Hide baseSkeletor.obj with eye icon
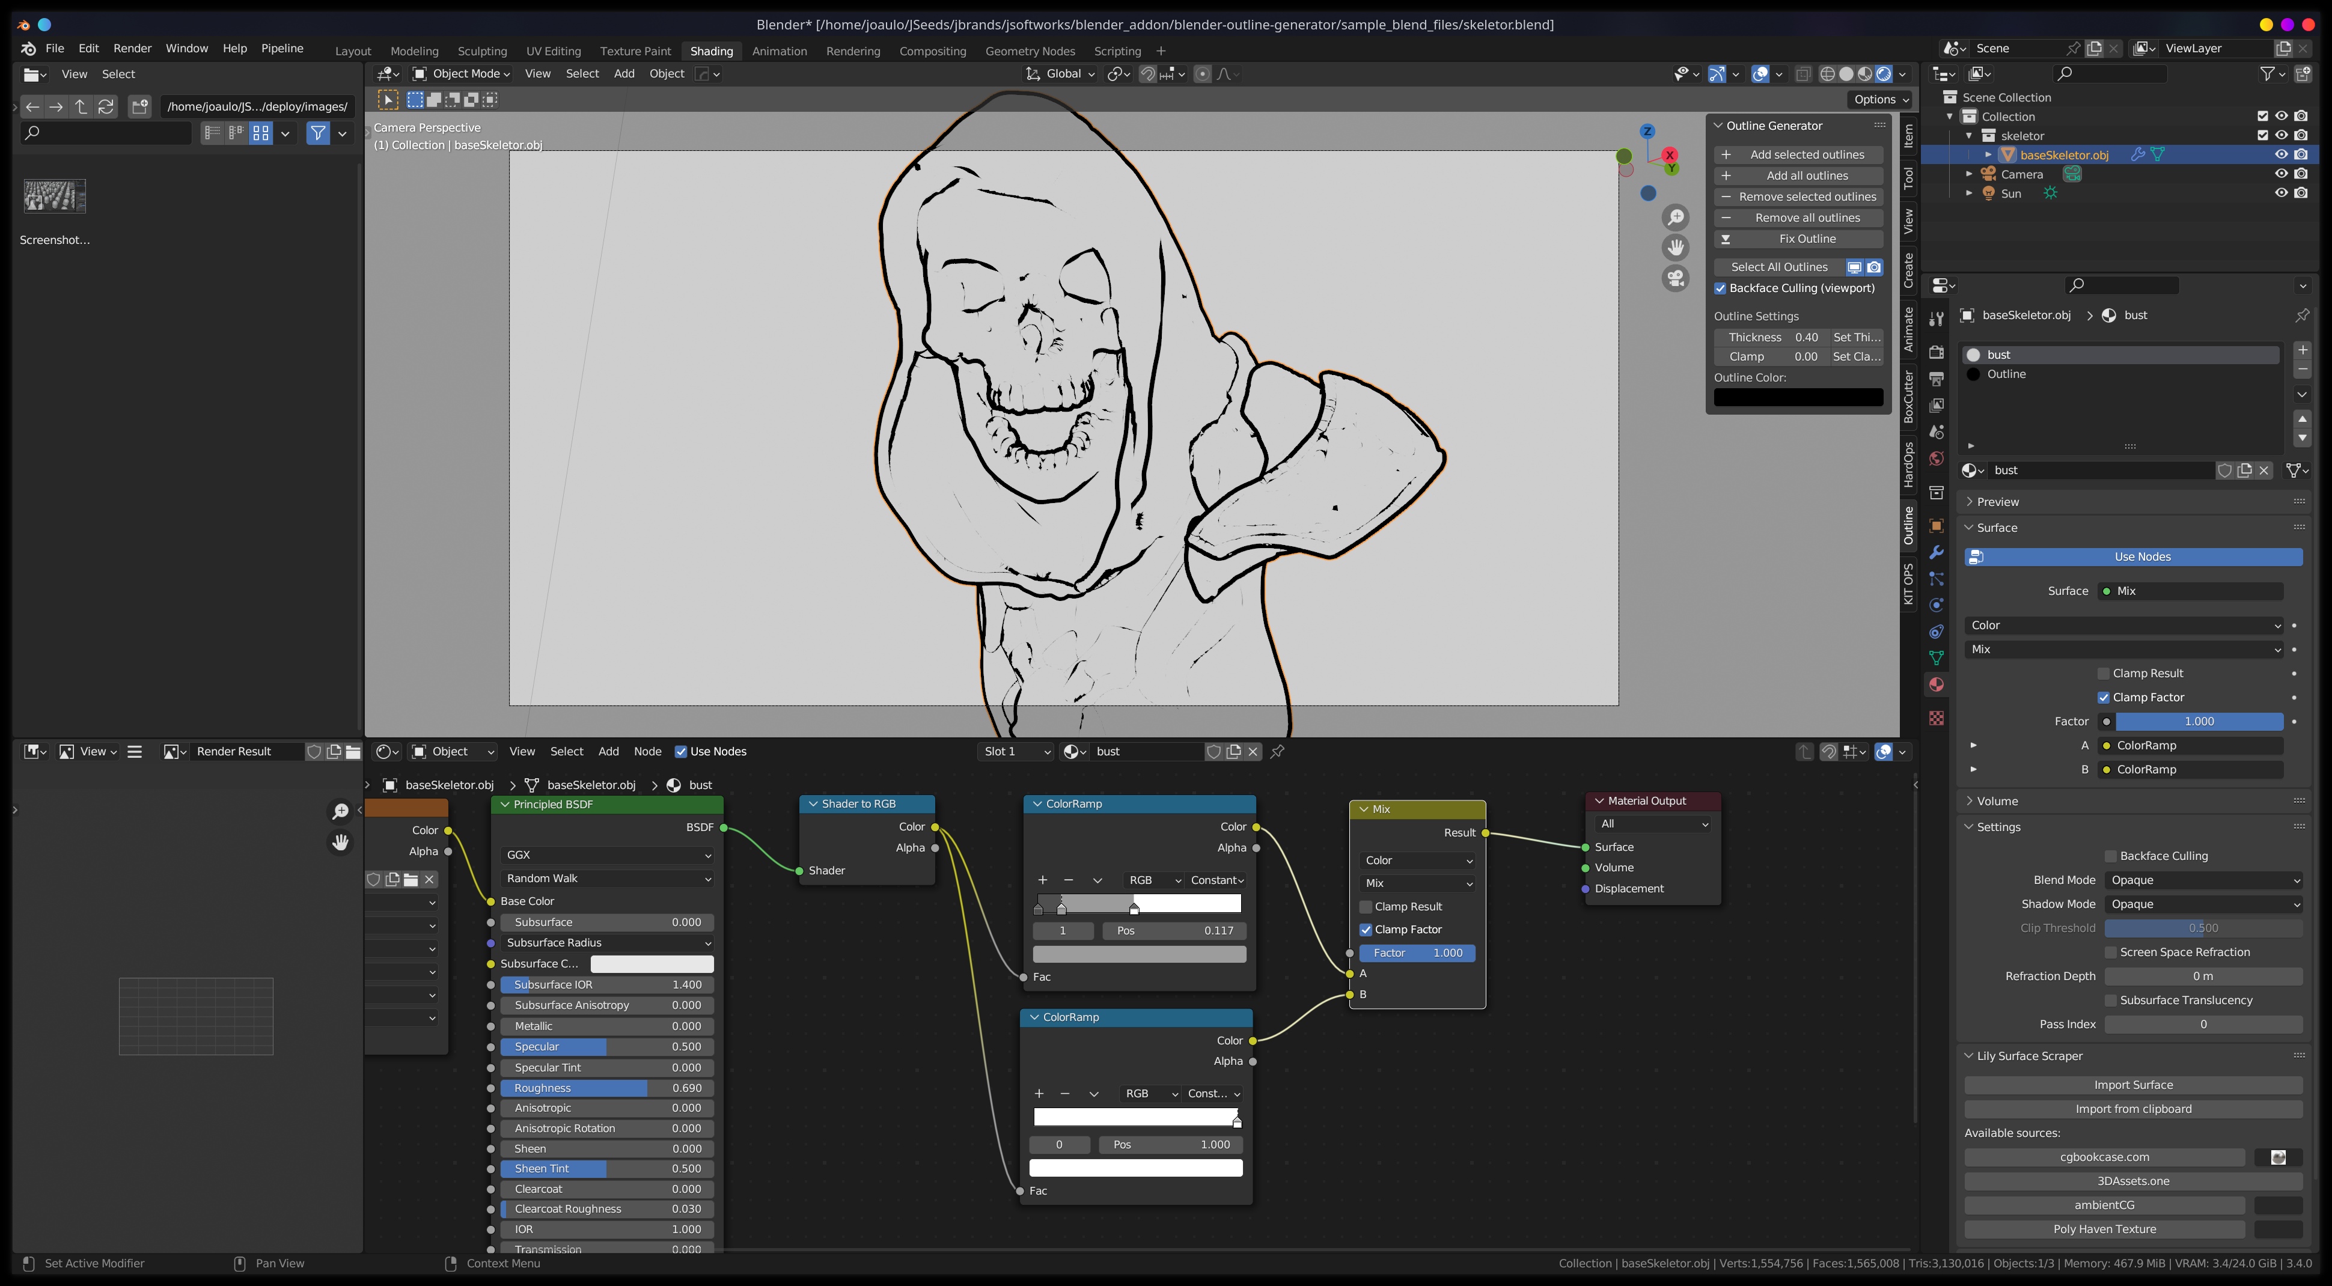2332x1286 pixels. (2282, 155)
